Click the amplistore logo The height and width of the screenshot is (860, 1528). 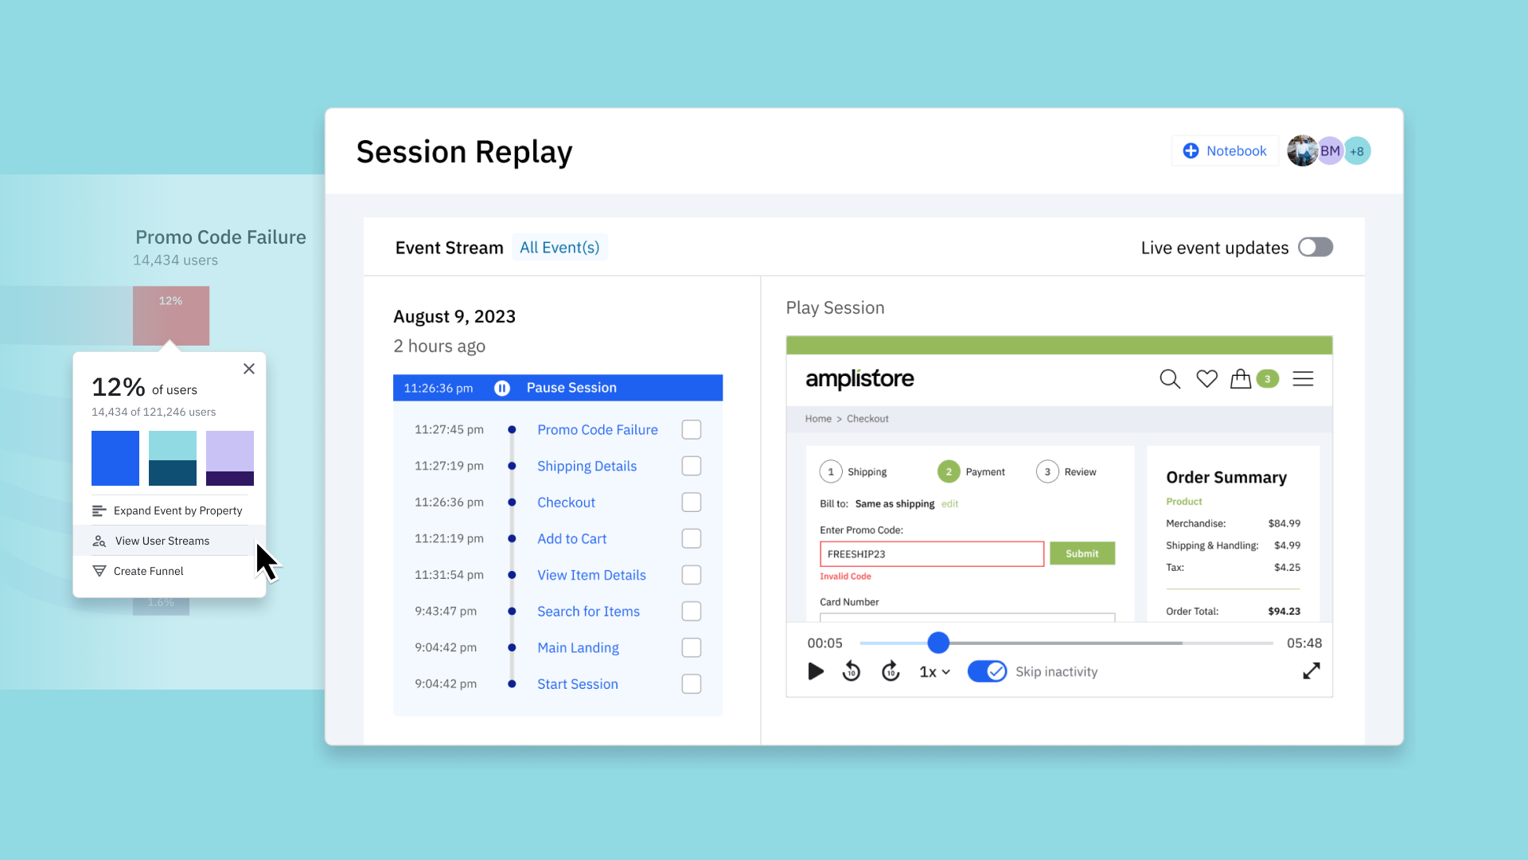point(859,379)
